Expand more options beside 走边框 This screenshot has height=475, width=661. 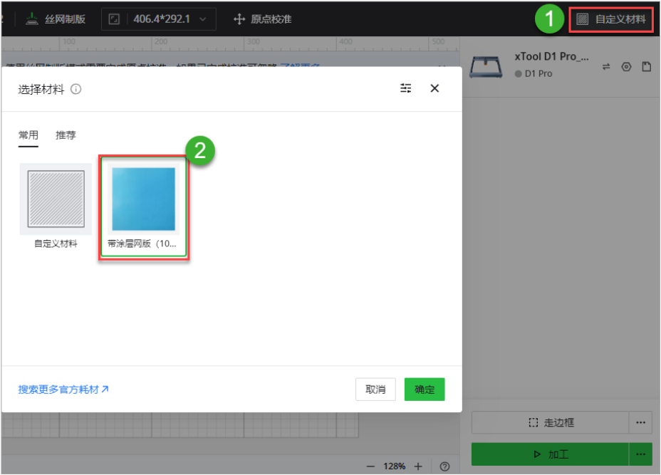(x=640, y=422)
